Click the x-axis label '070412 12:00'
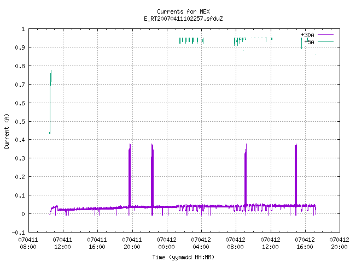Viewport: 350px width, 262px height. coord(270,243)
